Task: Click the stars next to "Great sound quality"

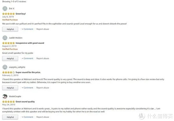Action: 8,102
